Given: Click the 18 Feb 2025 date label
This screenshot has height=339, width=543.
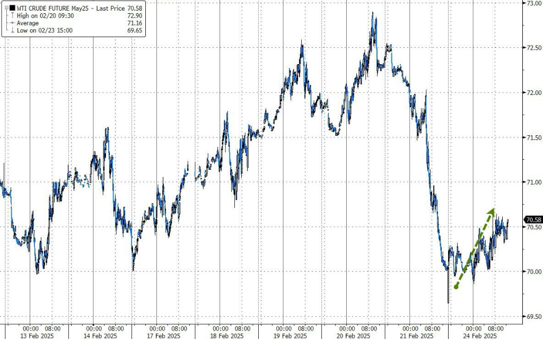Looking at the screenshot, I should click(227, 335).
